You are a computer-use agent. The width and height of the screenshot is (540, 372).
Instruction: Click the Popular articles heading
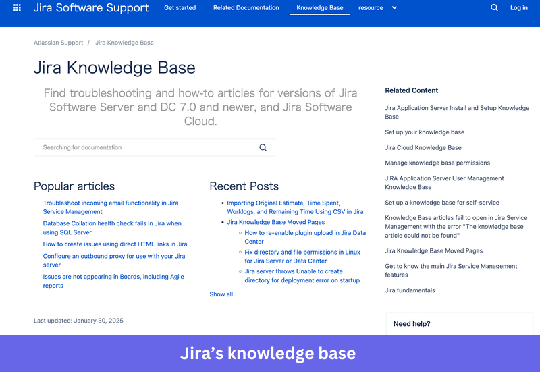[x=74, y=186]
